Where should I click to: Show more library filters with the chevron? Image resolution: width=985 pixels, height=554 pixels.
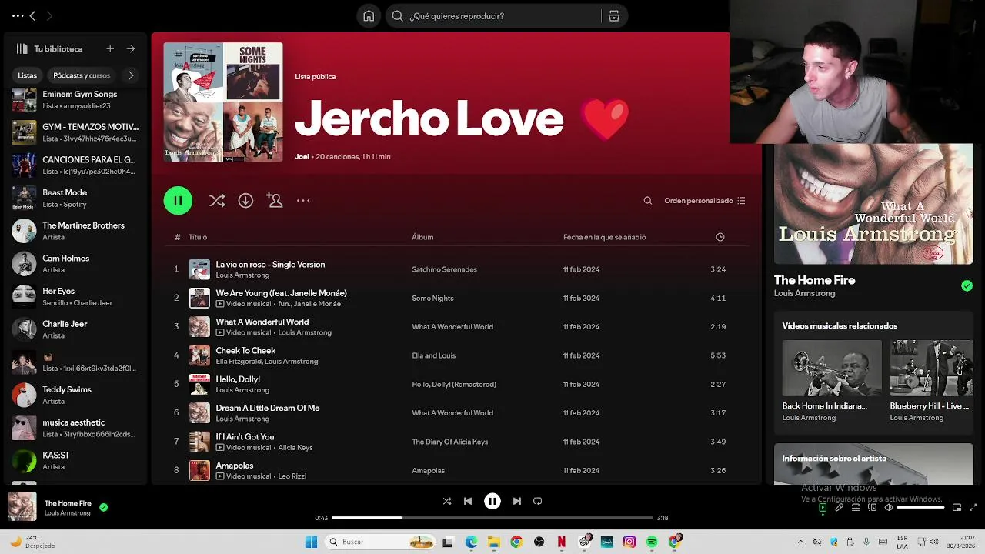pyautogui.click(x=131, y=75)
